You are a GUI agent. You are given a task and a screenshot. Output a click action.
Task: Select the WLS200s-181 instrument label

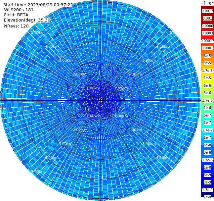pyautogui.click(x=19, y=10)
